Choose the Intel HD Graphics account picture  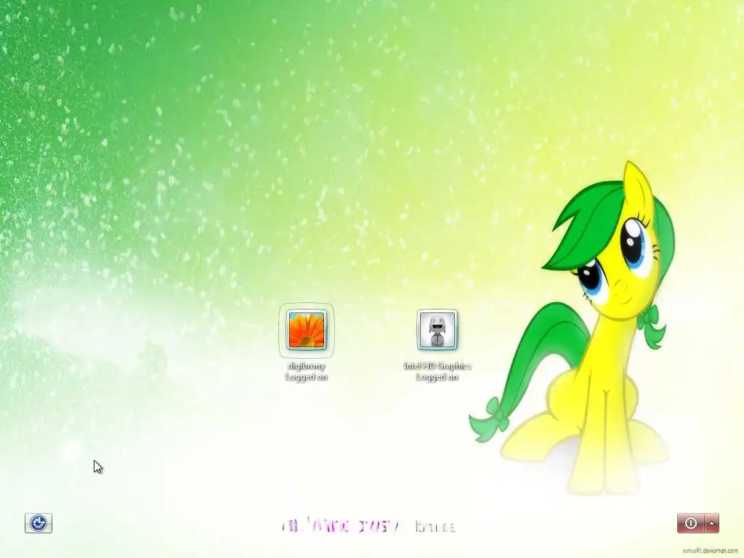point(437,330)
